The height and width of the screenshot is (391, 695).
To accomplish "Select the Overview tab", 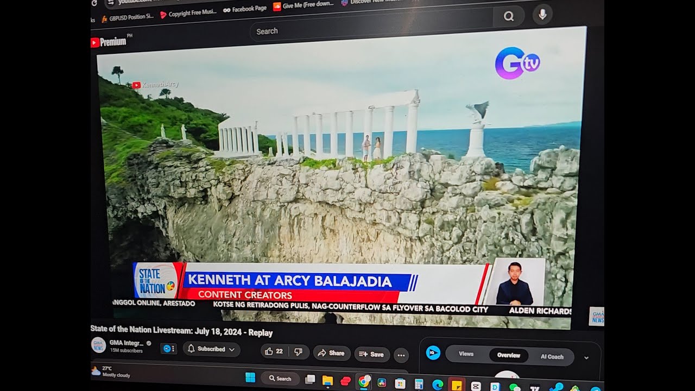I will pos(509,356).
